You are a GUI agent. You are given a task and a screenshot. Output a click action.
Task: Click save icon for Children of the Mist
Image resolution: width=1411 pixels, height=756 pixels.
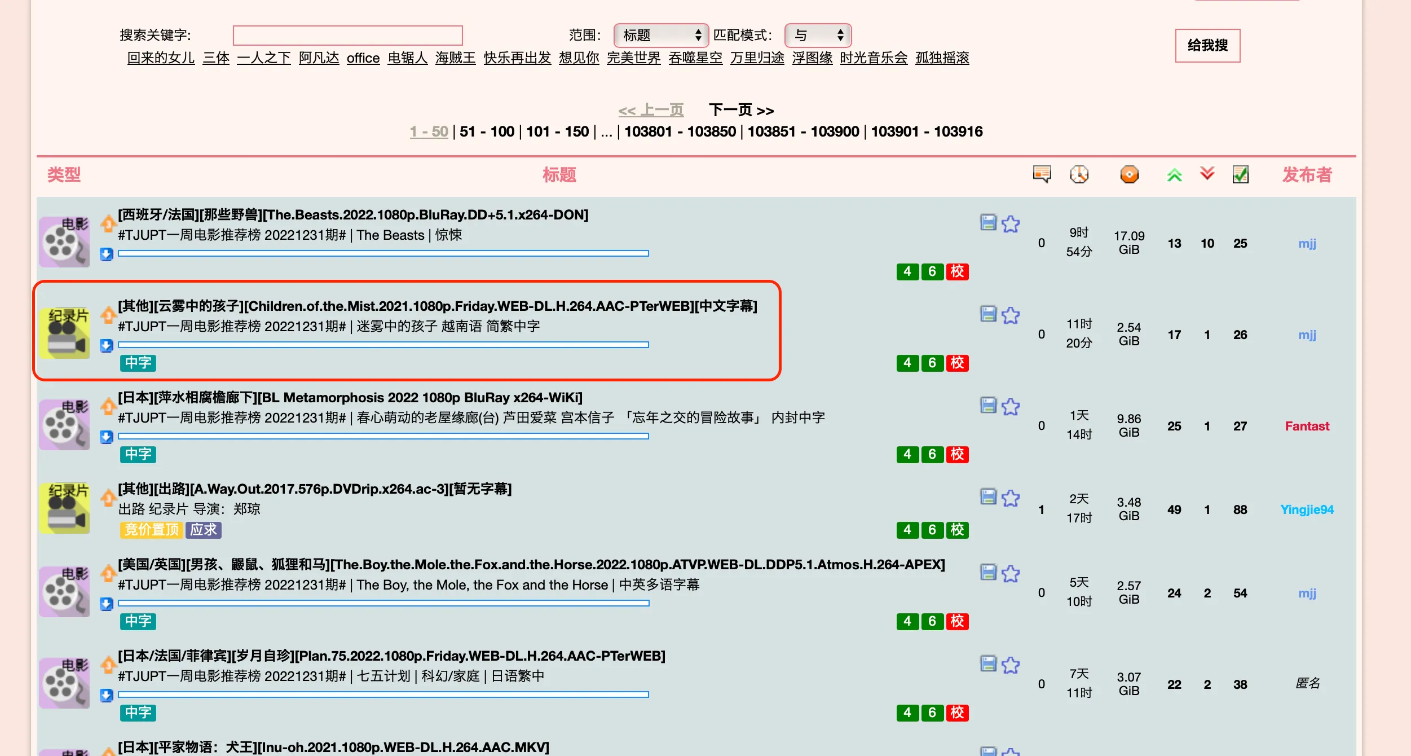point(988,314)
